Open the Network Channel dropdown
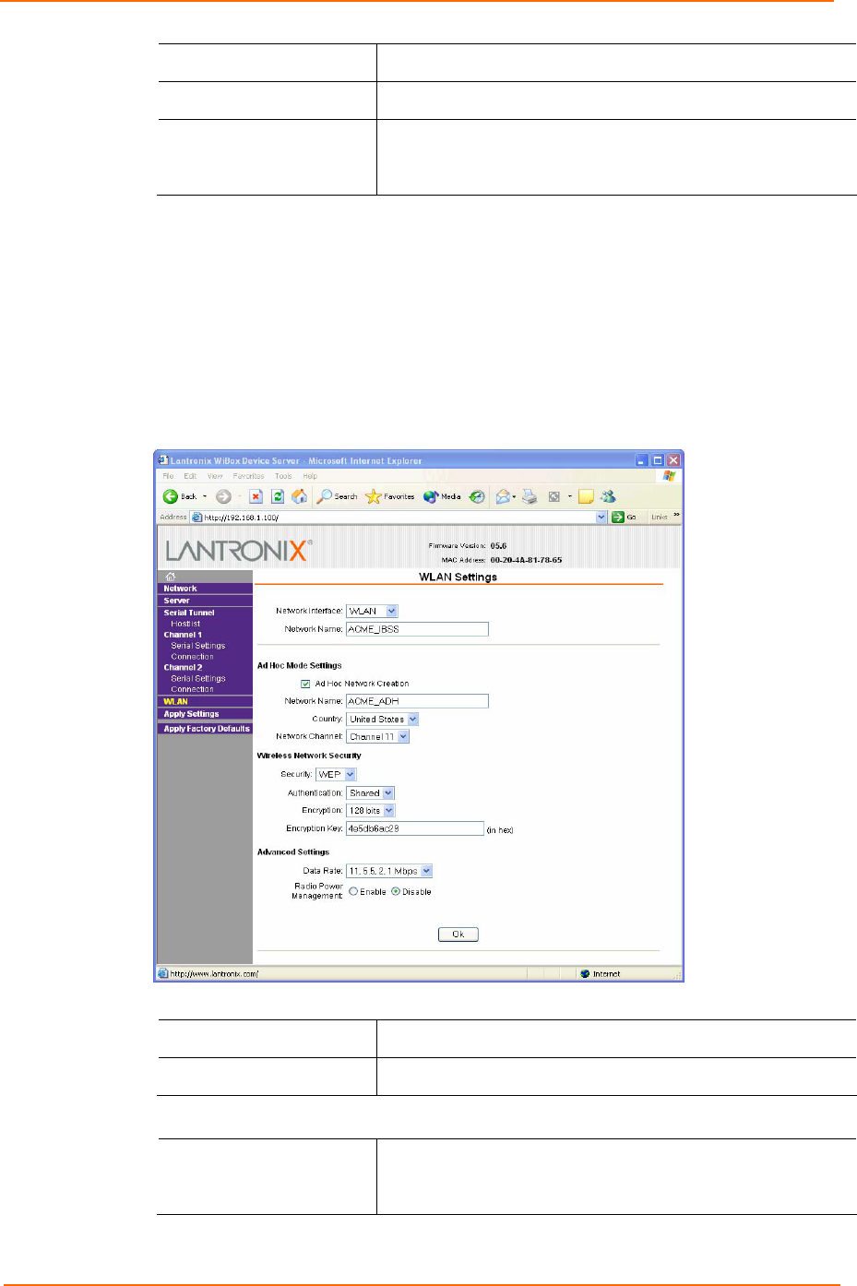Screen dimensions: 857x1286 click(377, 736)
